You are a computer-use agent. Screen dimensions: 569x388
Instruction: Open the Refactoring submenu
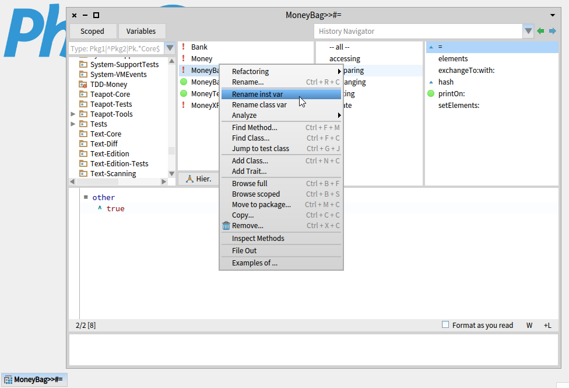[281, 72]
